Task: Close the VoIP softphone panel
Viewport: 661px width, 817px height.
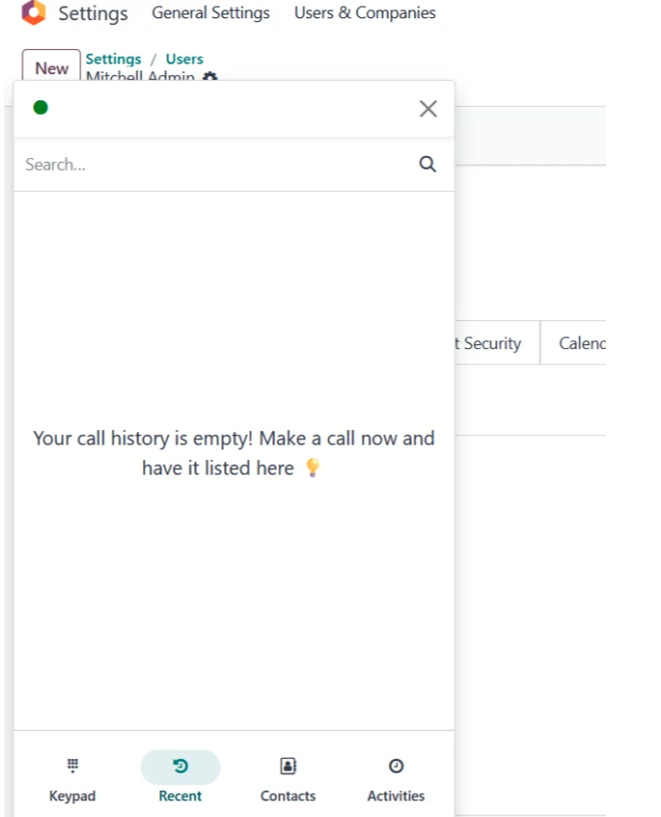Action: [428, 108]
